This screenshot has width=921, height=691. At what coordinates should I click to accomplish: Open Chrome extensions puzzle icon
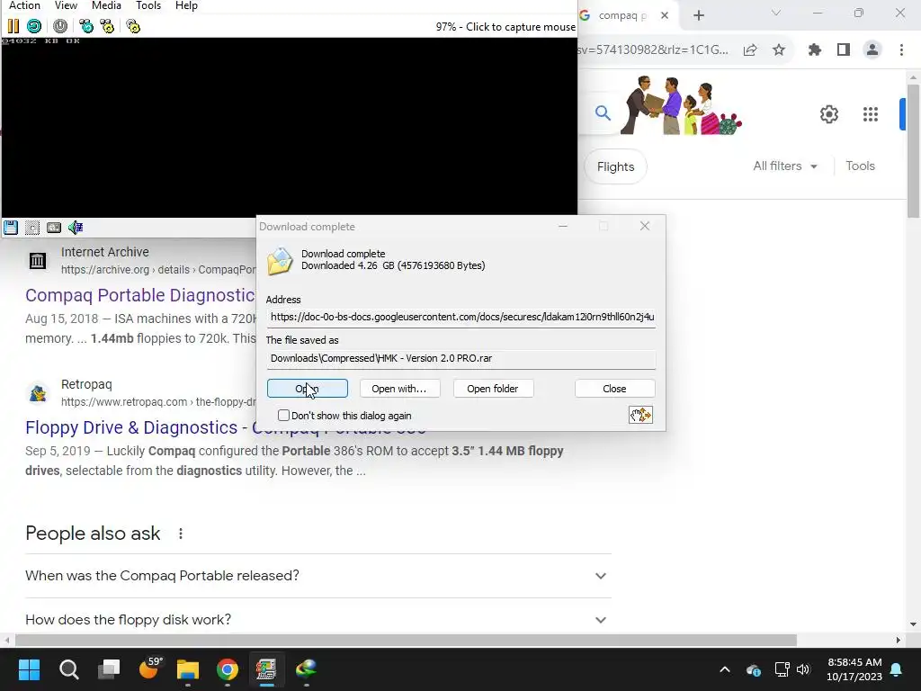click(x=815, y=50)
